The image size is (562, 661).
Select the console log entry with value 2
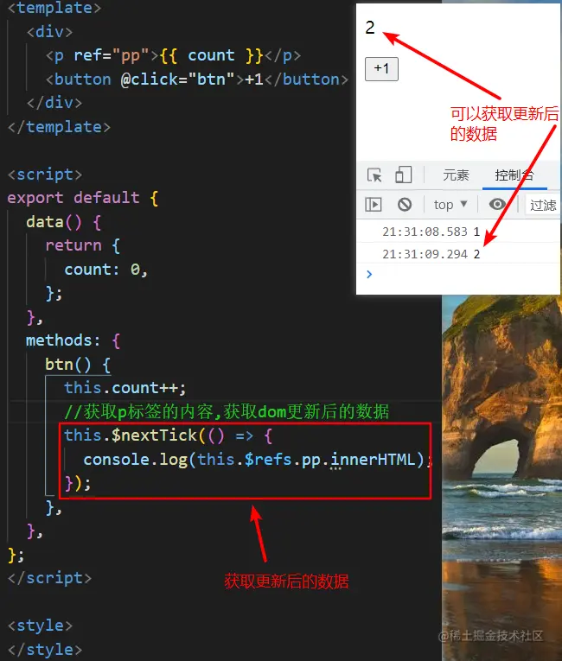[458, 254]
